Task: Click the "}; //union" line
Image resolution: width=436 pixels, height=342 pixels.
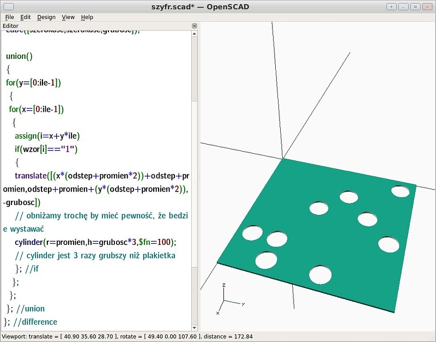Action: pyautogui.click(x=26, y=309)
